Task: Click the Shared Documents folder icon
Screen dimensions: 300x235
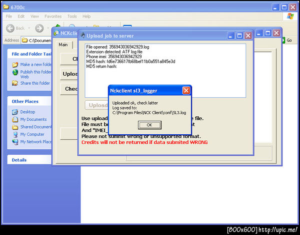Action: pyautogui.click(x=15, y=127)
